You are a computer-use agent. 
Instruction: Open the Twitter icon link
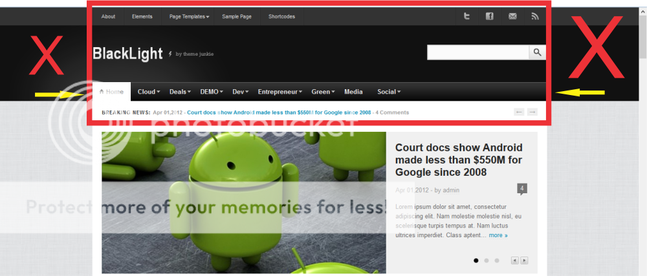coord(466,16)
